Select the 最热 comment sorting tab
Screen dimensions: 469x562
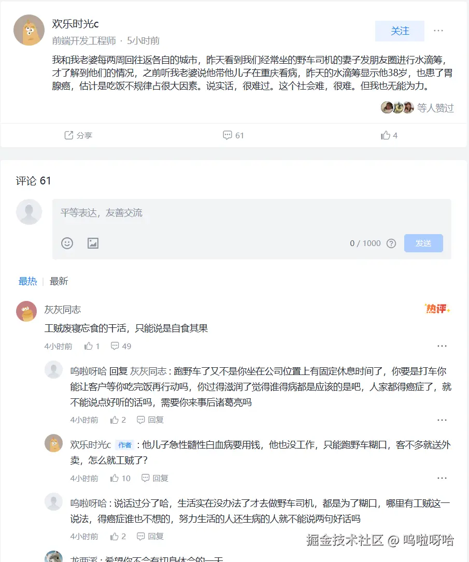pyautogui.click(x=28, y=281)
